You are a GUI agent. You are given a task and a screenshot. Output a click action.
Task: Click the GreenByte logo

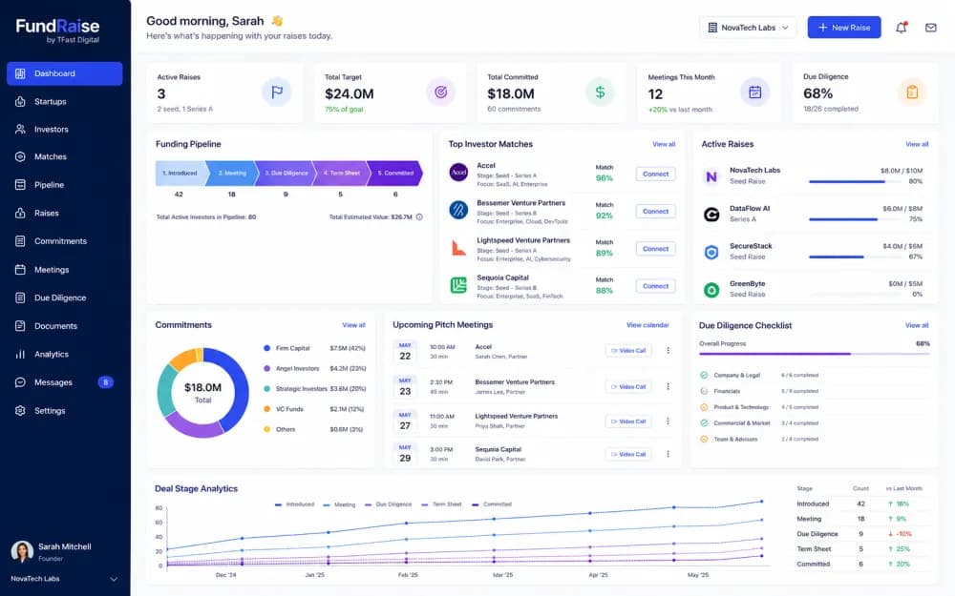711,290
